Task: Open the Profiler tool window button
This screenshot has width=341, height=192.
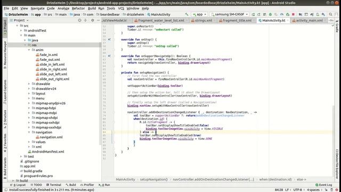Action: tap(87, 185)
